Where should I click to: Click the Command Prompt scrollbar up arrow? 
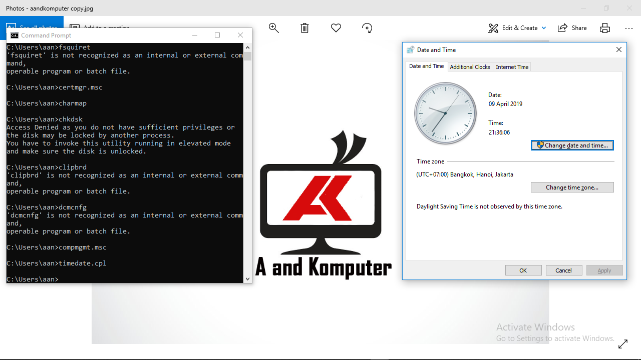click(x=247, y=47)
